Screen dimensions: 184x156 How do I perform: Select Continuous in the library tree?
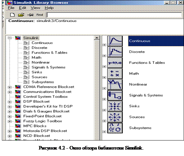pos(42,43)
